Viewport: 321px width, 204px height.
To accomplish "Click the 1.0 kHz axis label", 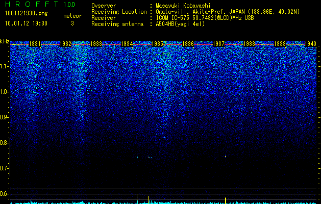I will pos(5,92).
